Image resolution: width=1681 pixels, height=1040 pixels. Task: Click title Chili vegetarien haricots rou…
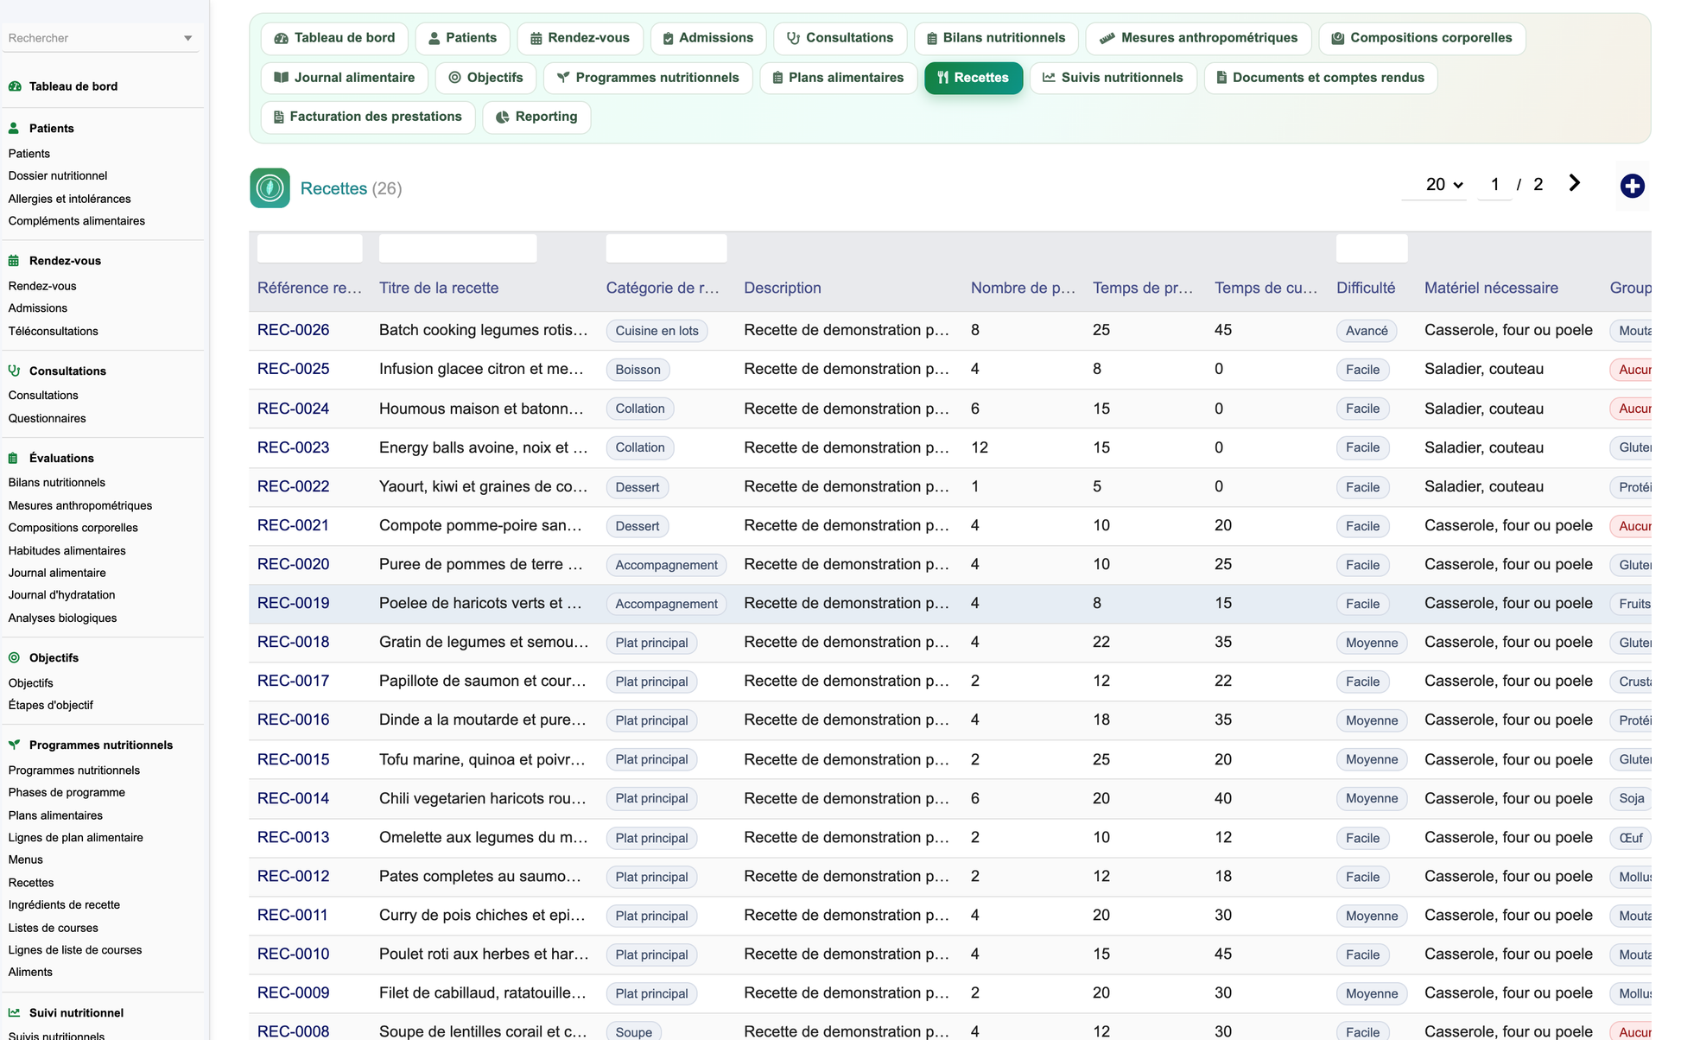(x=482, y=798)
